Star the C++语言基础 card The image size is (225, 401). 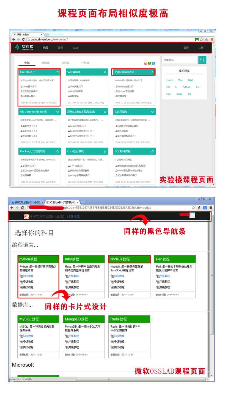click(x=105, y=151)
